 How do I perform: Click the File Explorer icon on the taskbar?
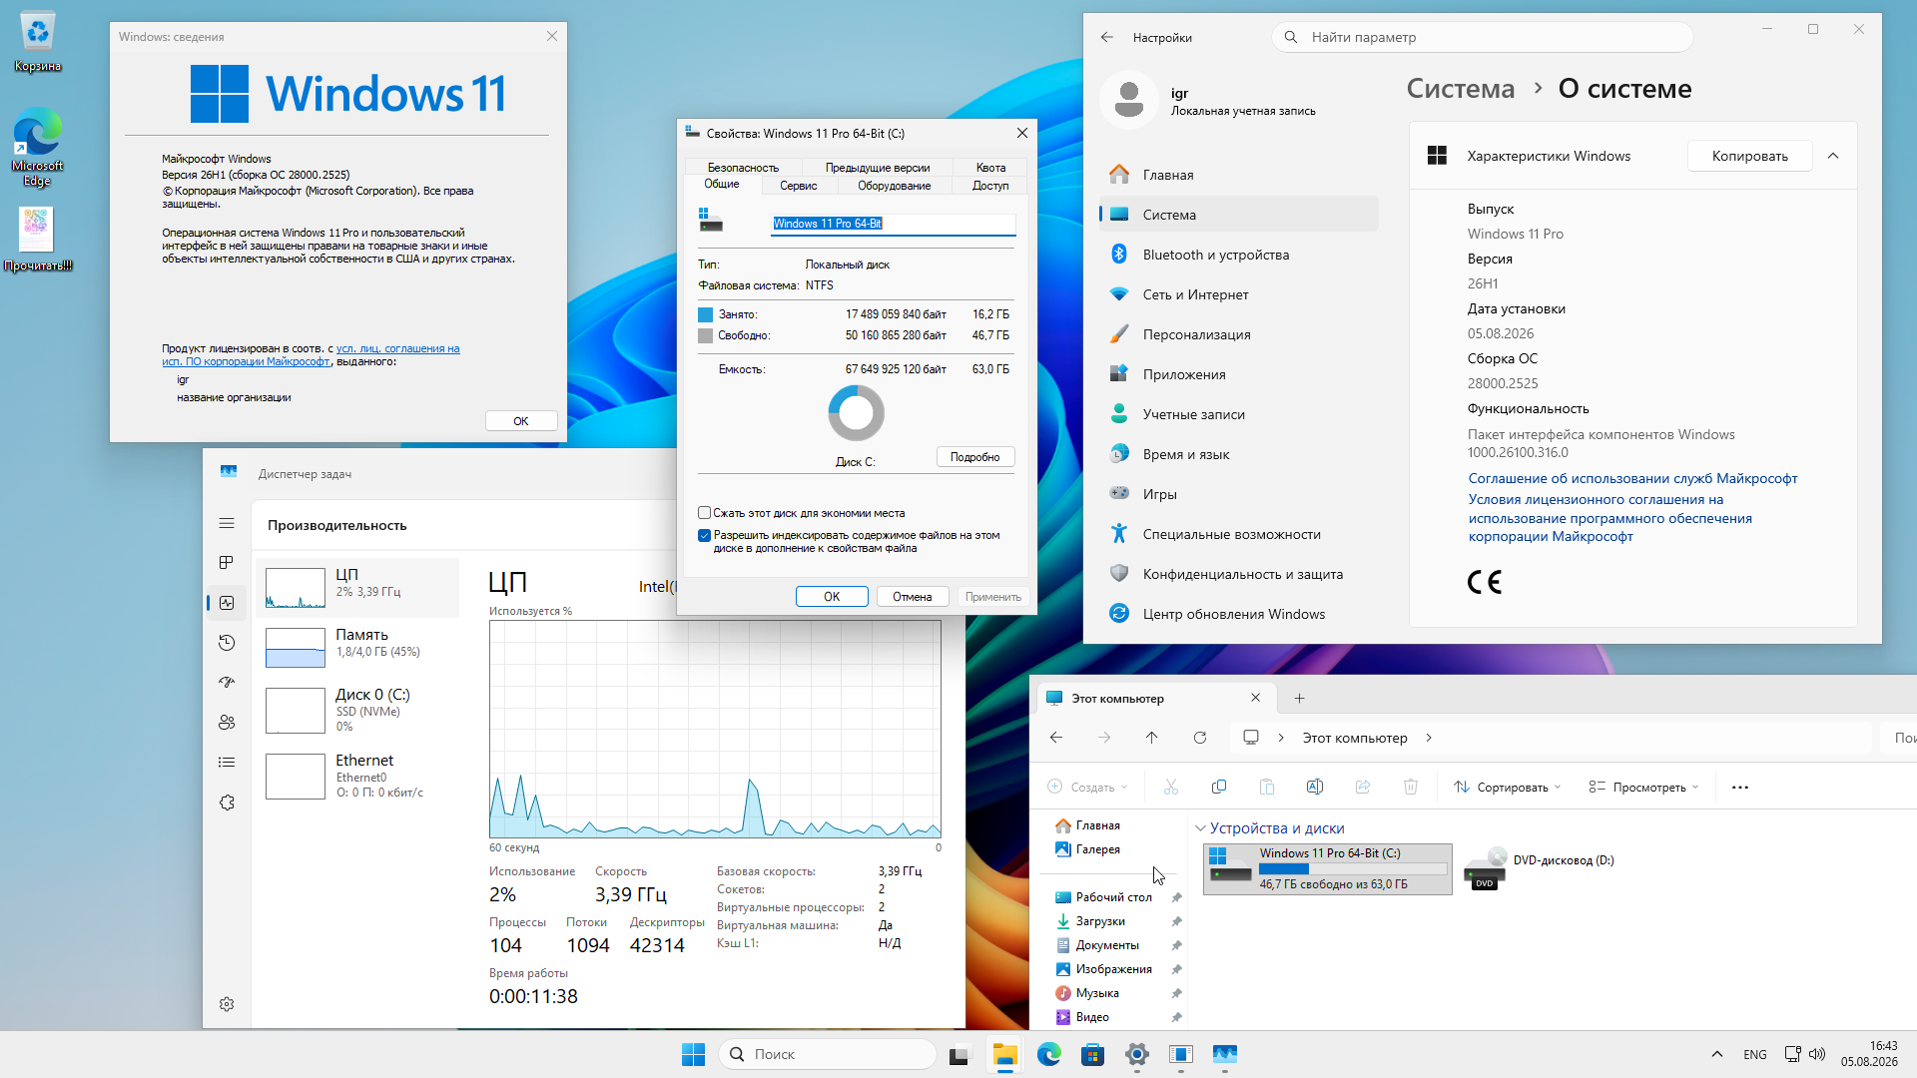(x=1004, y=1054)
